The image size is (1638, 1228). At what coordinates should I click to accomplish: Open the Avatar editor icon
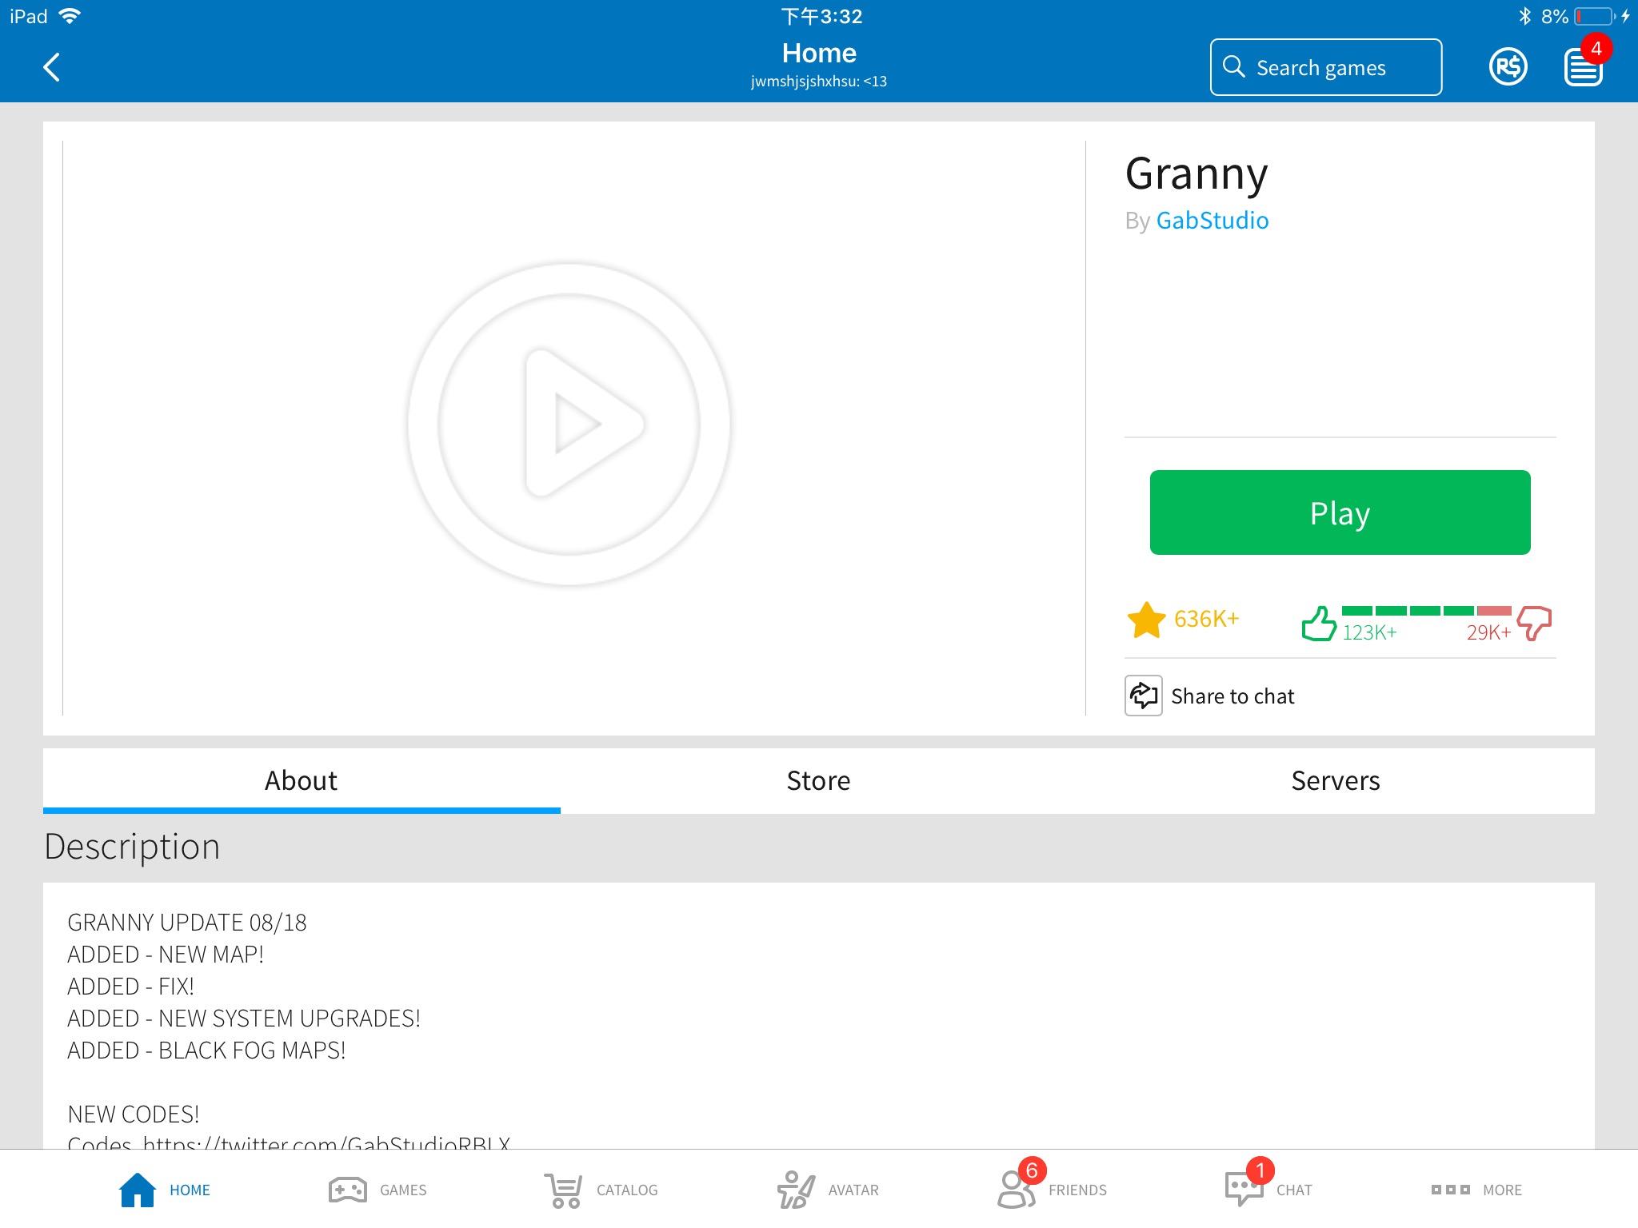(x=796, y=1190)
